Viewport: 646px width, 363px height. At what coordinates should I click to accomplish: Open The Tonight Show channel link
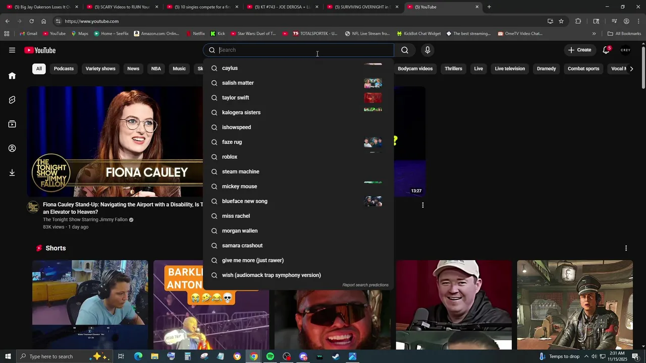coord(85,220)
